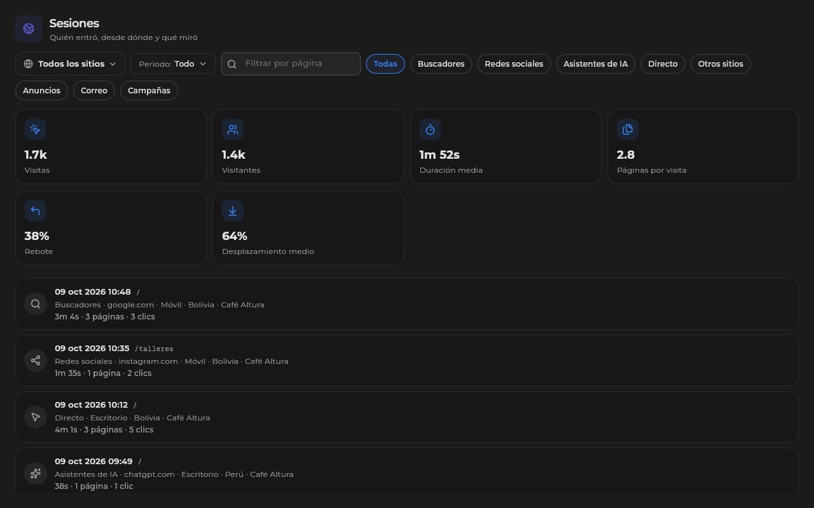Click the /talleres page path
The height and width of the screenshot is (508, 814).
pos(154,349)
